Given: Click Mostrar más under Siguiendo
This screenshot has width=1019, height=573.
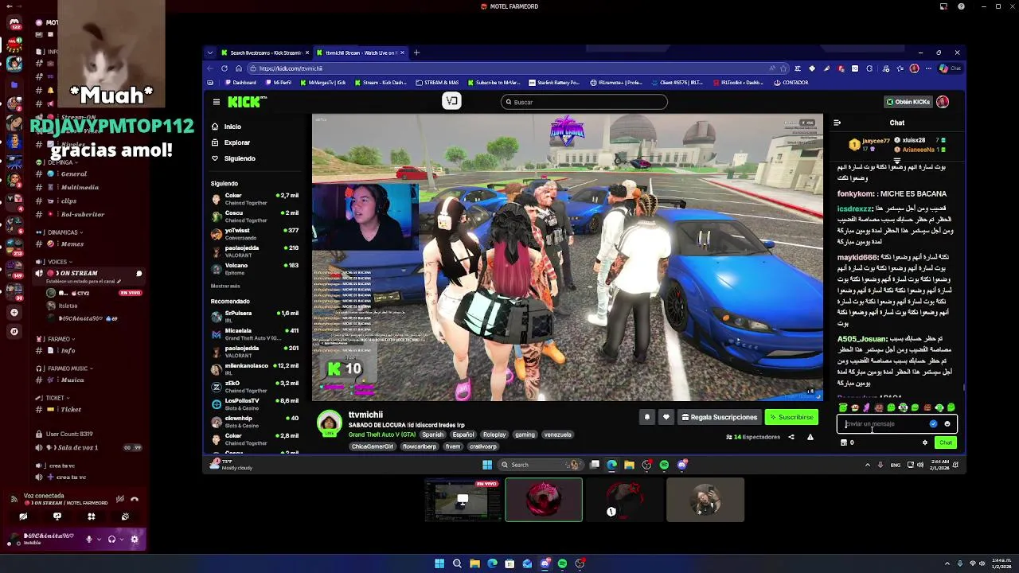Looking at the screenshot, I should tap(225, 286).
